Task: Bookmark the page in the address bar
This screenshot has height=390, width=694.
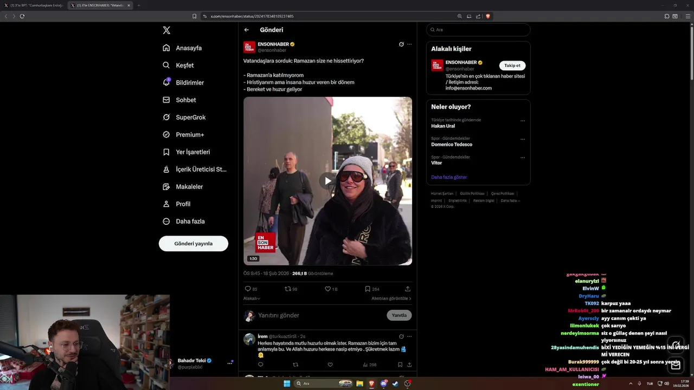Action: tap(194, 16)
